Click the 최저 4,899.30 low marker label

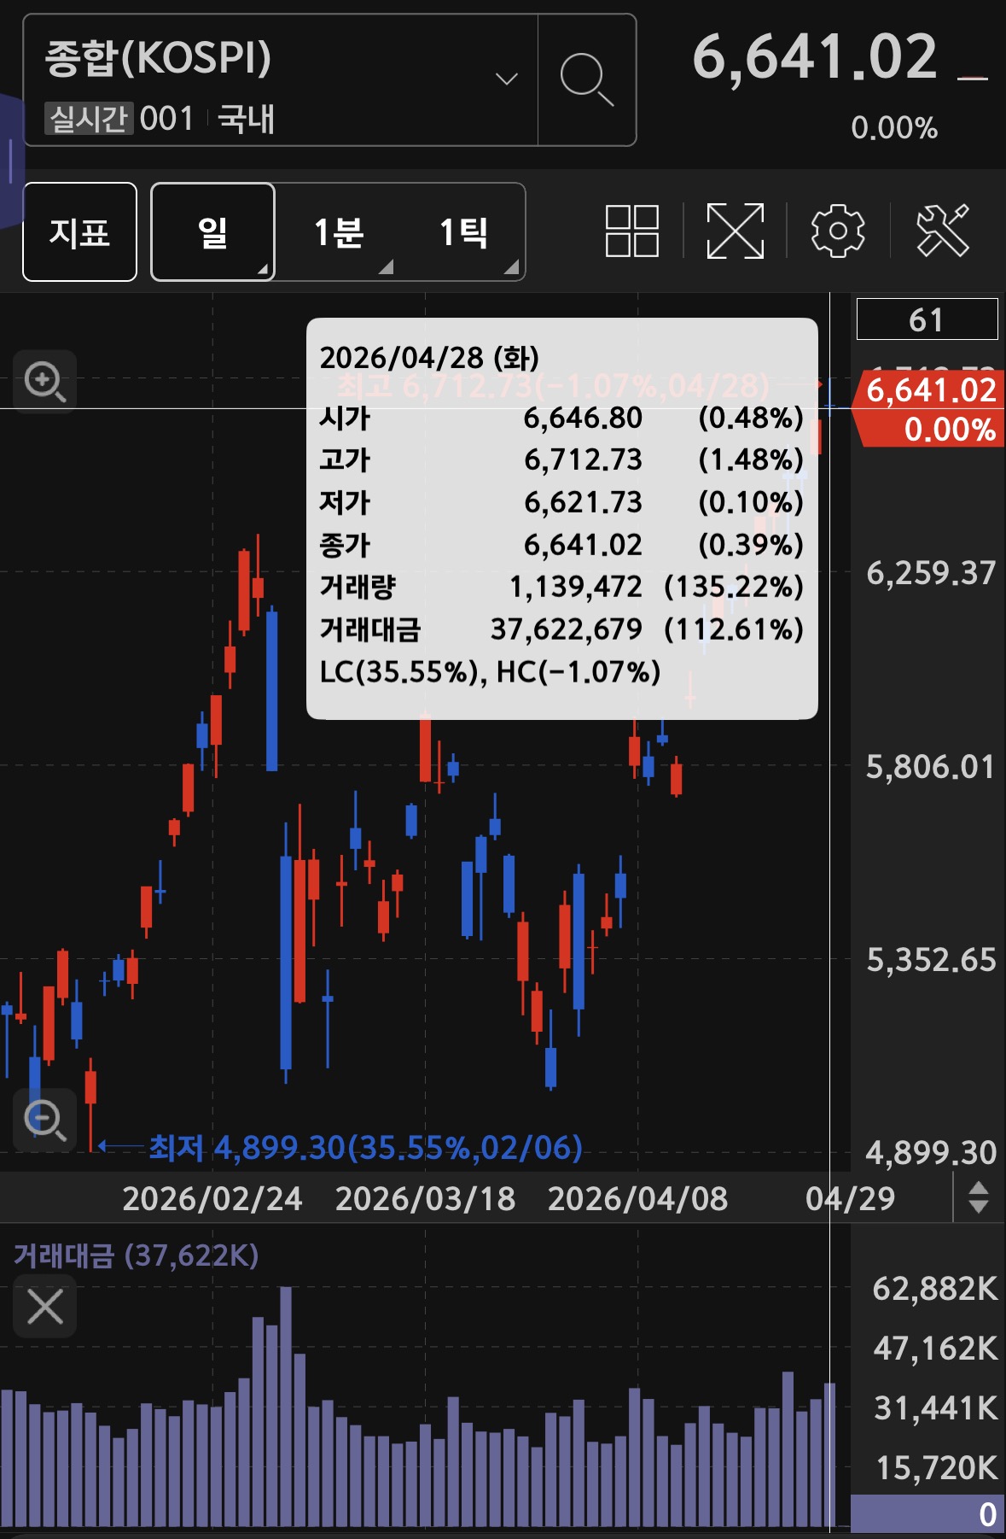[366, 1147]
